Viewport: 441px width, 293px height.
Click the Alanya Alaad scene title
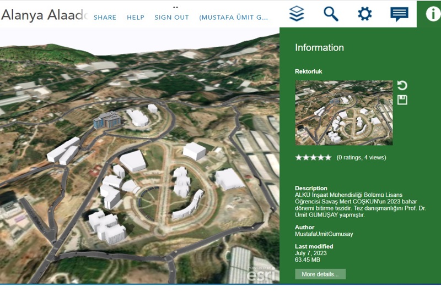point(44,15)
